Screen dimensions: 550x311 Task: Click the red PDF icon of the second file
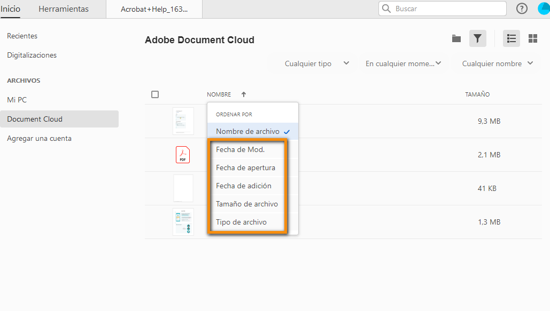click(x=183, y=155)
